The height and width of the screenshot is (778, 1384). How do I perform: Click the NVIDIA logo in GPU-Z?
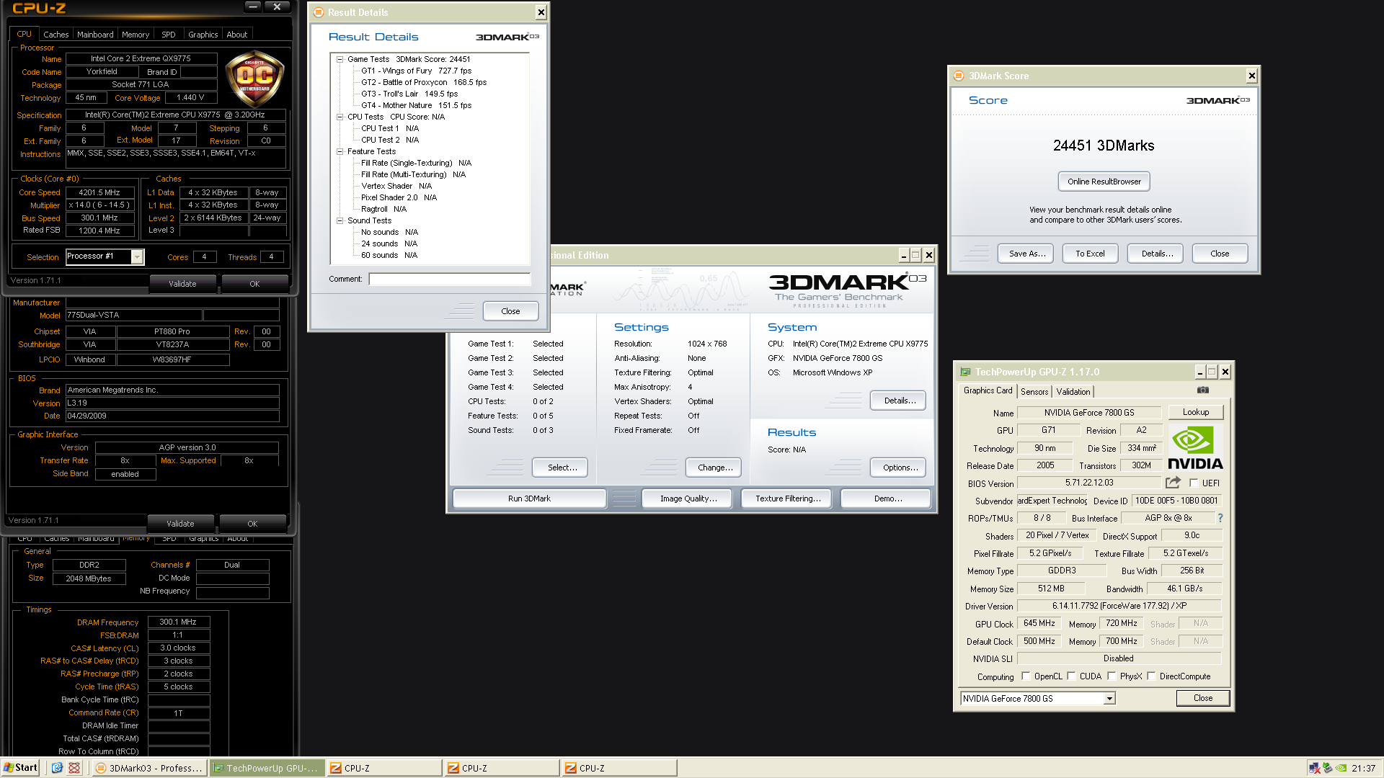[1194, 448]
